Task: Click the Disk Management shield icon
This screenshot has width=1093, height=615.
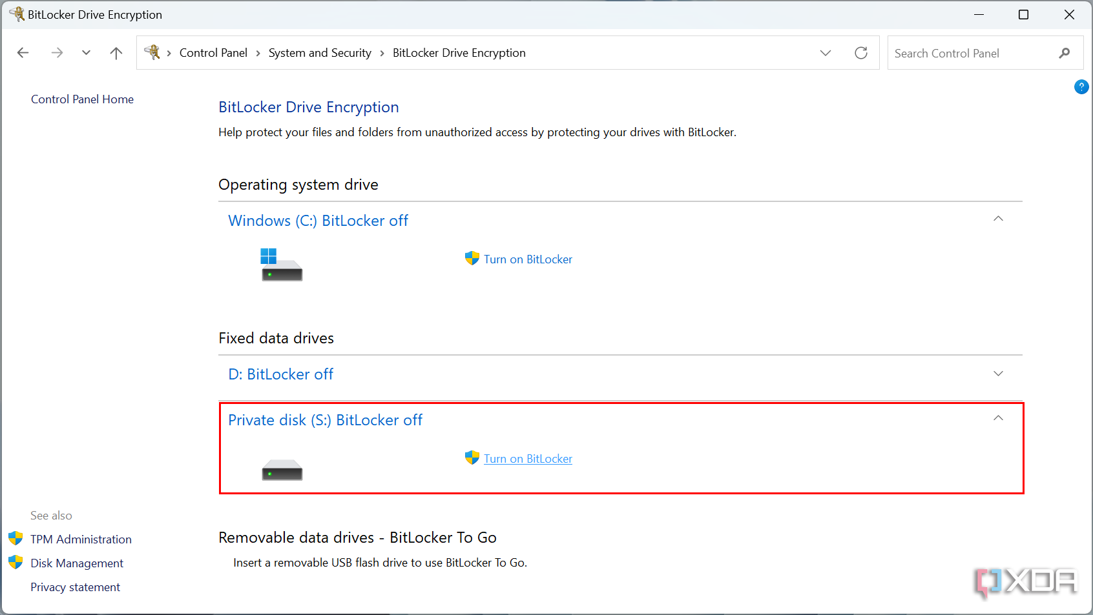Action: (16, 562)
